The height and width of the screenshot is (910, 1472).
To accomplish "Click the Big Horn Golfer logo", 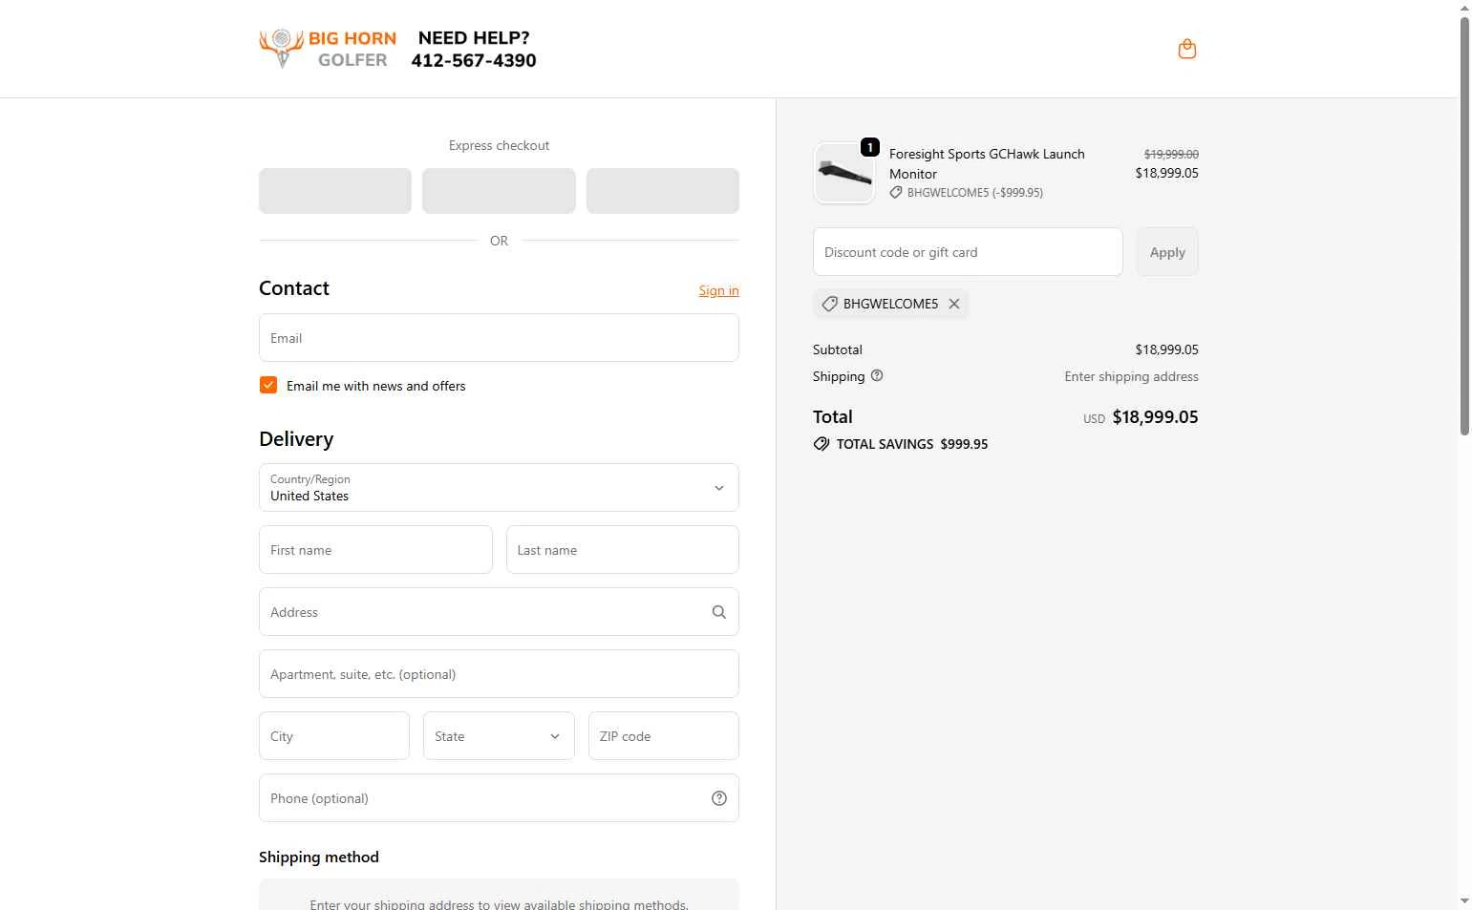I will tap(328, 49).
